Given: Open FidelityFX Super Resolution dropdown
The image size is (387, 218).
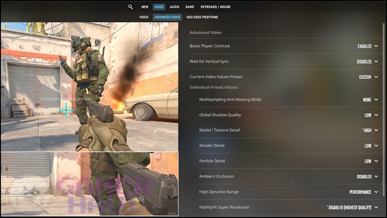Looking at the screenshot, I should click(352, 208).
